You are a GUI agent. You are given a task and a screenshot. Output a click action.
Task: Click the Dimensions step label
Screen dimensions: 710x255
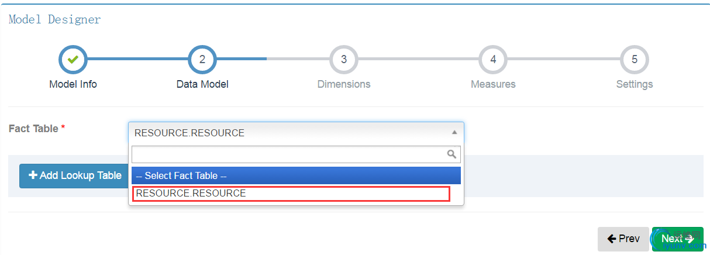pyautogui.click(x=344, y=84)
